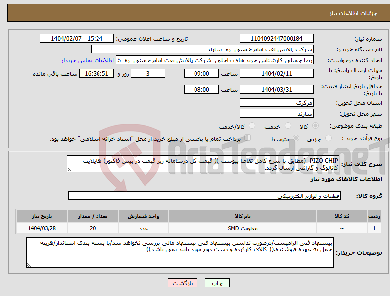This screenshot has width=390, height=296.
Task: Click the buyer notes textarea
Action: (x=180, y=252)
